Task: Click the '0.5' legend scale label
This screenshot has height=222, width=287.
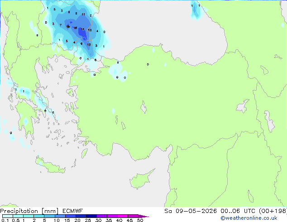Action: click(15, 220)
